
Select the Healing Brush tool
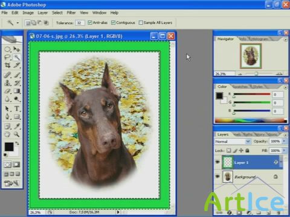point(7,75)
